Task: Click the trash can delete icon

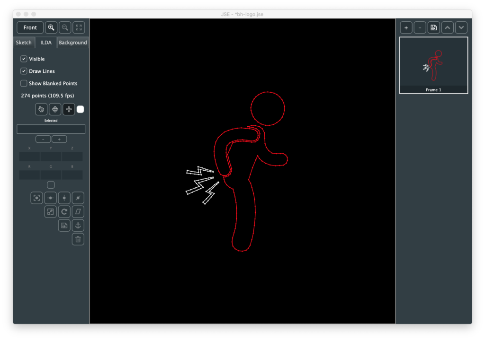Action: coord(78,239)
